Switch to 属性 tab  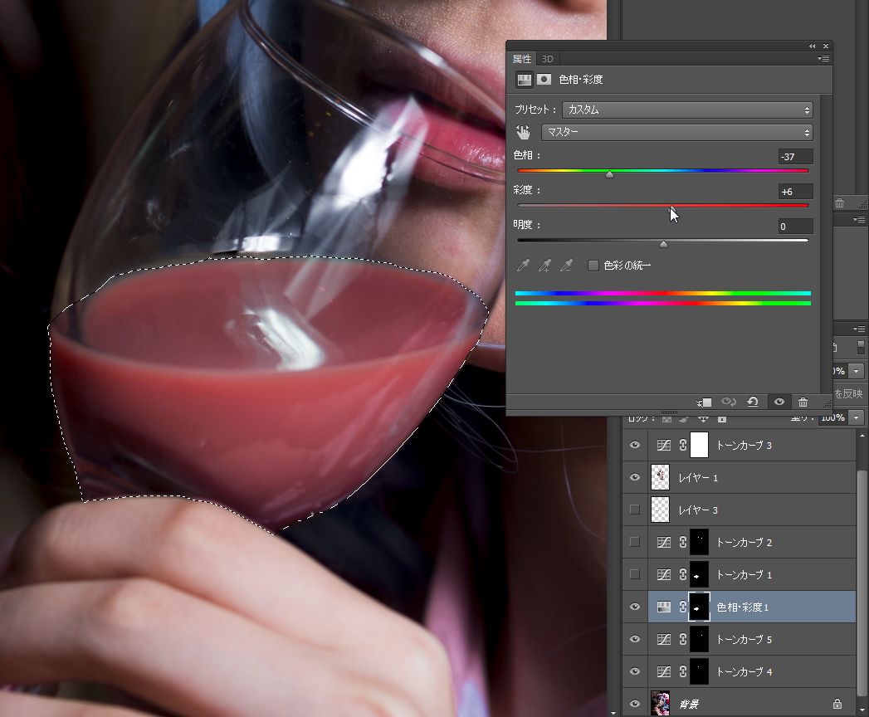[521, 59]
